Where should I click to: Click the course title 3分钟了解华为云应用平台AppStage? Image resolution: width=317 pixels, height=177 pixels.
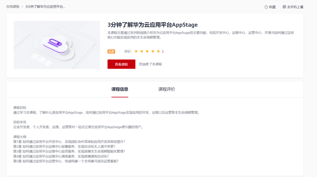(153, 25)
